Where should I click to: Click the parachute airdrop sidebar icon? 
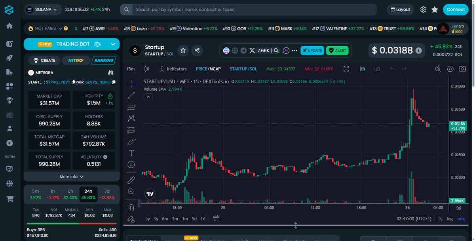pos(9,101)
